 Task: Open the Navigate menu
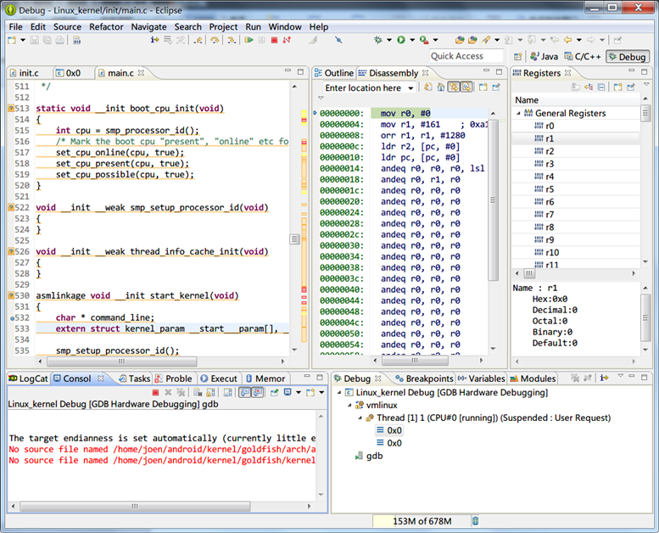[148, 26]
